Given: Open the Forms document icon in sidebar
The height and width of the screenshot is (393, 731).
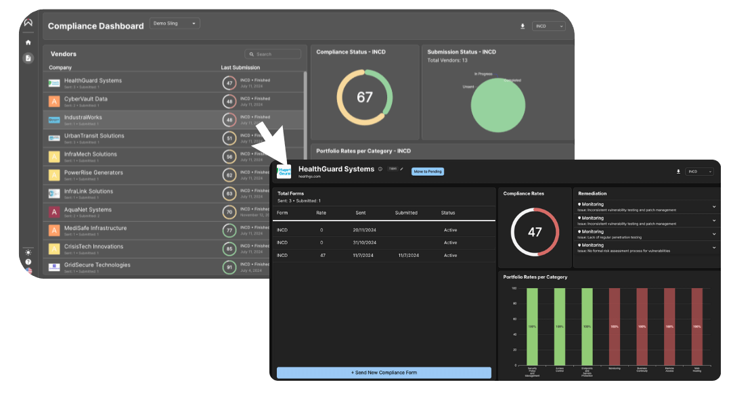Looking at the screenshot, I should pyautogui.click(x=28, y=58).
